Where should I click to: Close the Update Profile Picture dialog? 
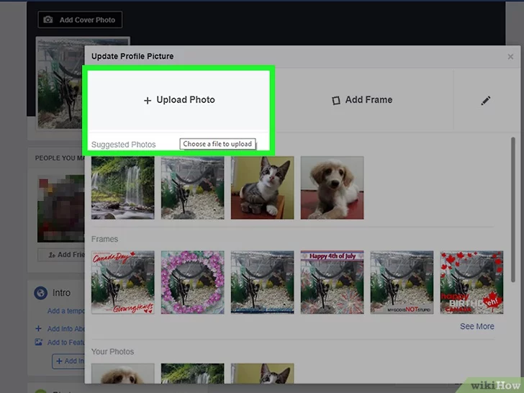510,56
